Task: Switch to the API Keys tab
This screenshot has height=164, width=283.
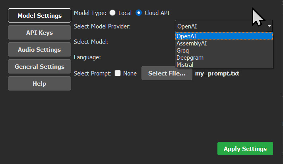Action: (39, 32)
